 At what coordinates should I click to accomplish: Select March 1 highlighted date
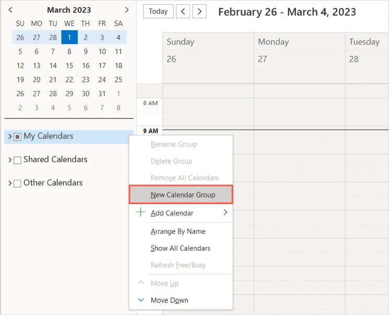(x=70, y=38)
